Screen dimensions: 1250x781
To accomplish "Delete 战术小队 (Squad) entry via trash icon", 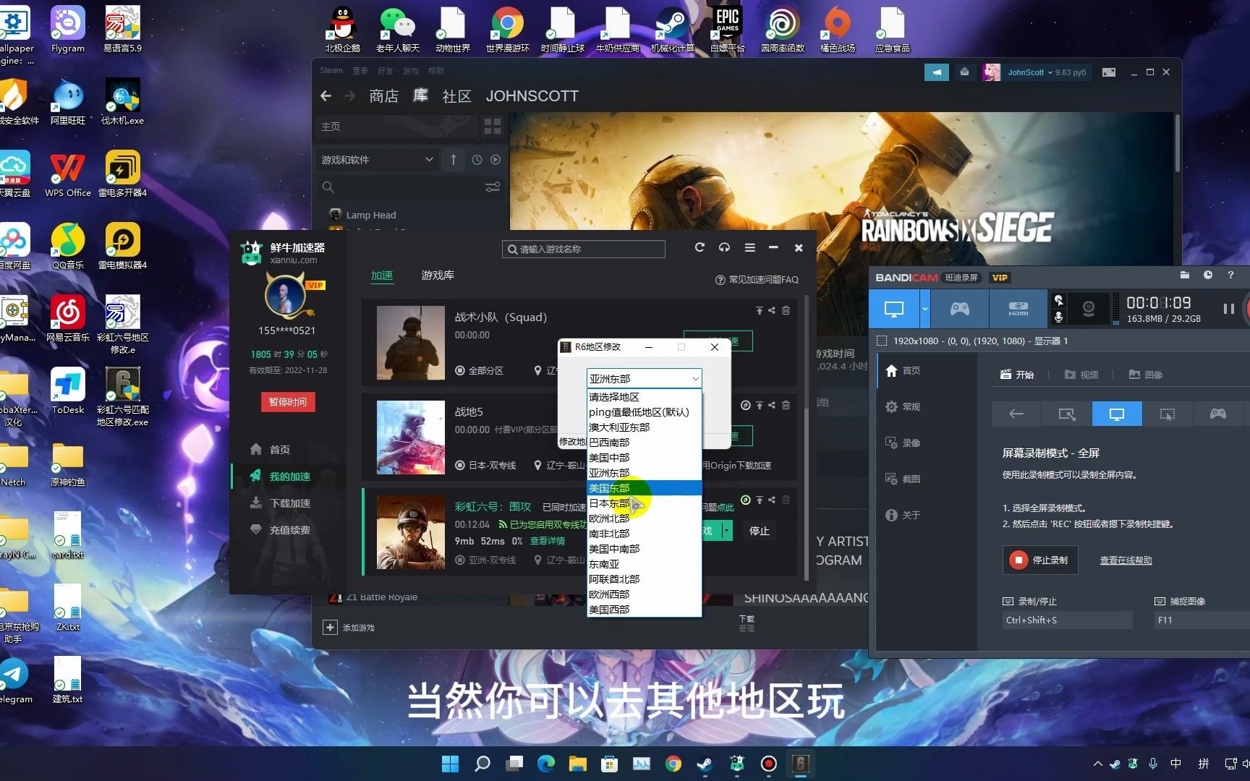I will (x=786, y=310).
